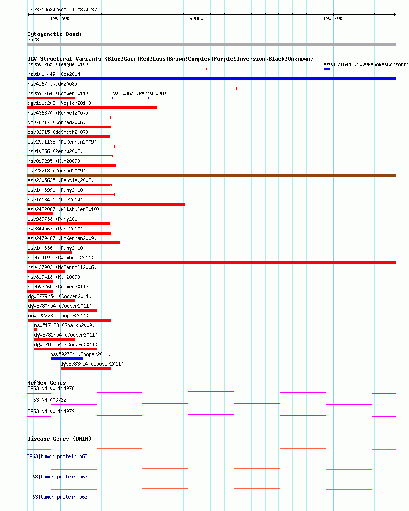This screenshot has height=511, width=409.
Task: Click the DGV Structural Variants track title
Action: coord(170,59)
